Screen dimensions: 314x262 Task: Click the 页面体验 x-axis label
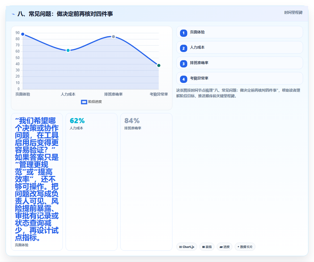pos(23,94)
